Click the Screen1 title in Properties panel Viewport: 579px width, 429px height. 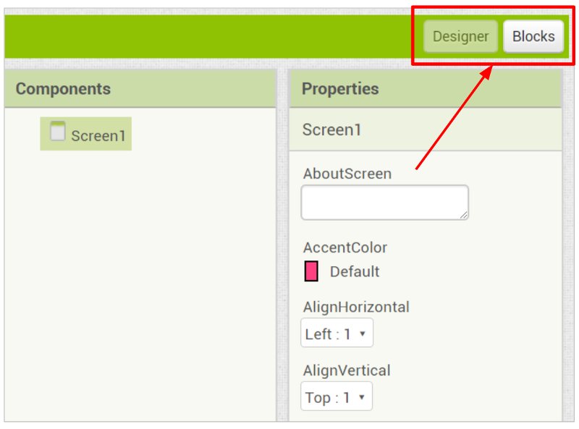coord(331,129)
